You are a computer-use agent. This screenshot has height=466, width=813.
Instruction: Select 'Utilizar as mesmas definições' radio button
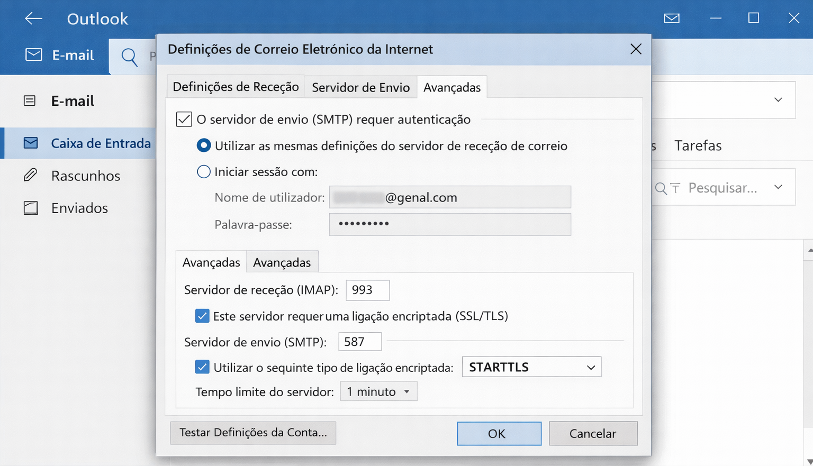[204, 145]
